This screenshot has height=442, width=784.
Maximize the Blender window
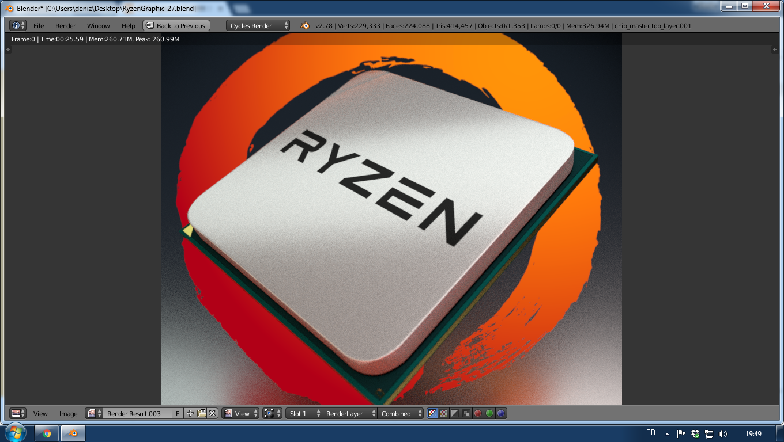coord(744,6)
